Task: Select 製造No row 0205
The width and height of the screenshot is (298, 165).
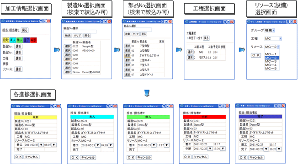Action: [68, 59]
